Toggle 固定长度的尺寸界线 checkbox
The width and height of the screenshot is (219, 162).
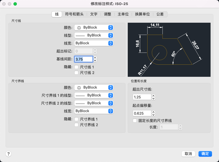135,121
